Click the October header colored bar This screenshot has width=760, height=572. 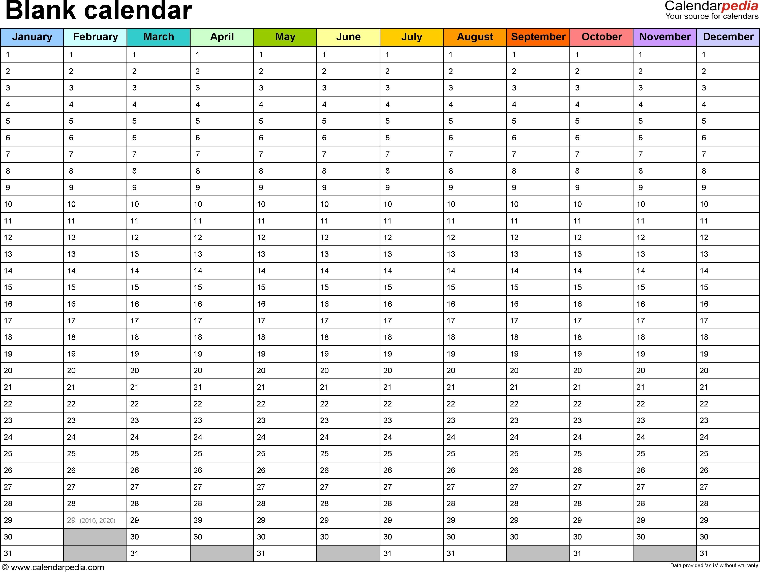click(601, 35)
